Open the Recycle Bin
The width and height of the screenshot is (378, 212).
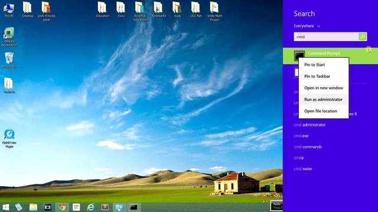(x=9, y=60)
